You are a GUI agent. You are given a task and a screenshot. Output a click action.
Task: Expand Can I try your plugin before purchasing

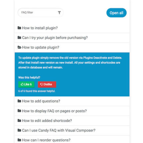(x=72, y=38)
